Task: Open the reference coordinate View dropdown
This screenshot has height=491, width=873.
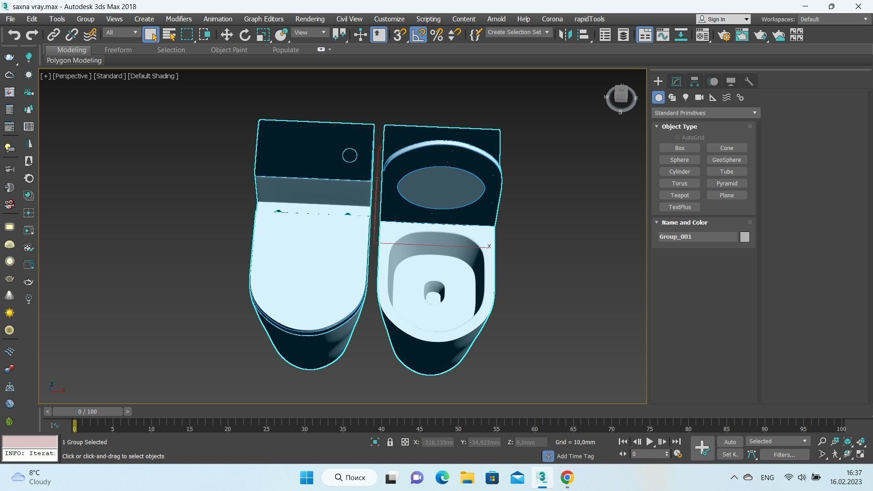Action: 310,33
